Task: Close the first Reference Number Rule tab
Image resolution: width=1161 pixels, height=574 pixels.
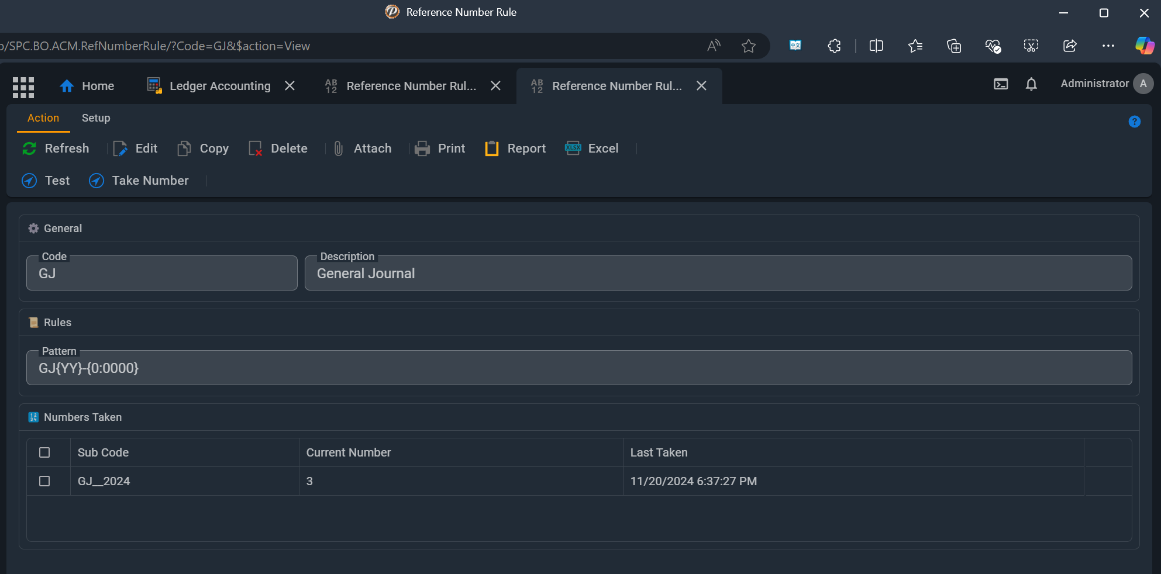Action: click(495, 86)
